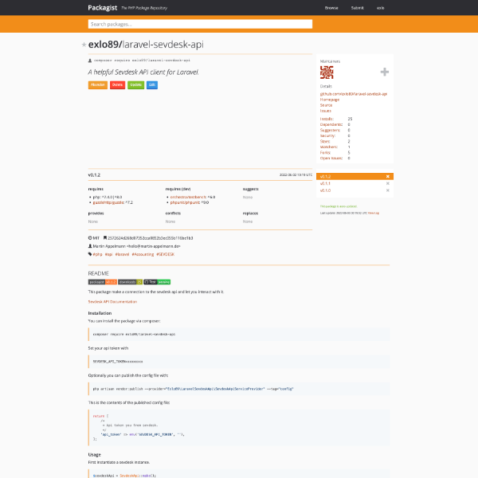Open the maintainer avatar image

tap(327, 72)
